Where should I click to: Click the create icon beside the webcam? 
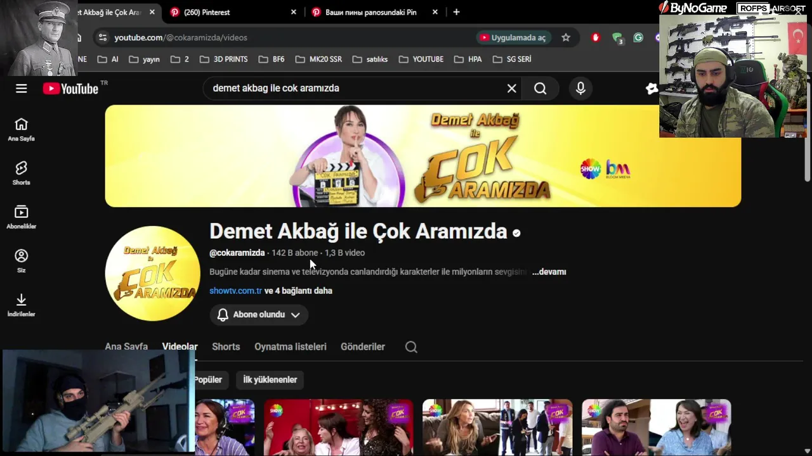(x=652, y=89)
